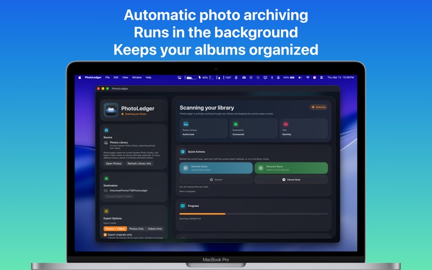Select Photos + Videos export media
432x270 pixels.
tap(115, 228)
